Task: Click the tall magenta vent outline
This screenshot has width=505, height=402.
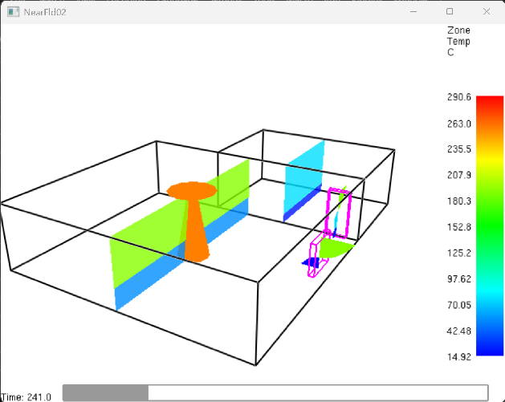Action: 338,214
